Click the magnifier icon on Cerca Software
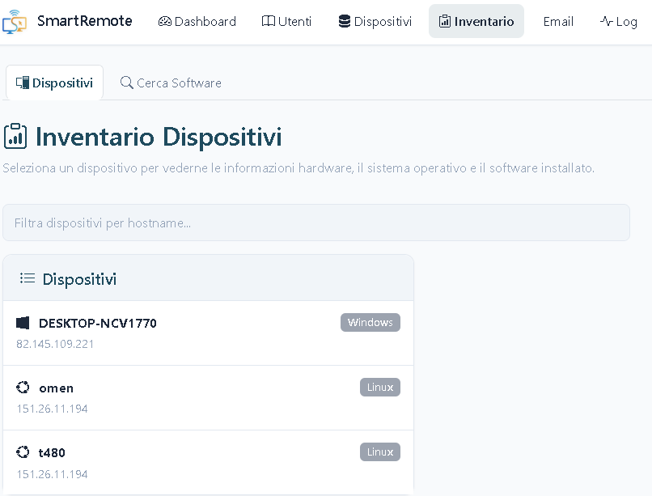 126,82
